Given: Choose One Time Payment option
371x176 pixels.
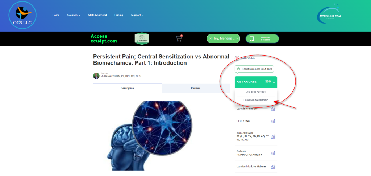Looking at the screenshot, I should [x=256, y=92].
